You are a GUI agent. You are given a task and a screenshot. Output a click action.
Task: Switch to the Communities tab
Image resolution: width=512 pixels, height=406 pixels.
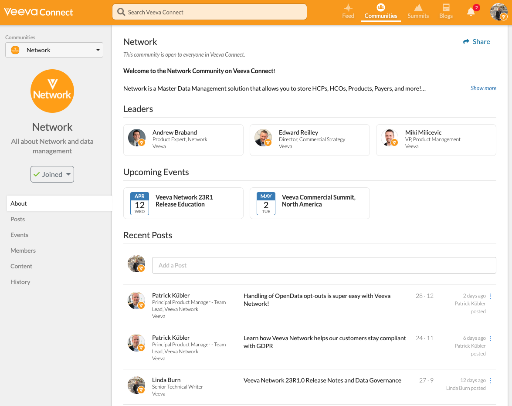(x=381, y=12)
